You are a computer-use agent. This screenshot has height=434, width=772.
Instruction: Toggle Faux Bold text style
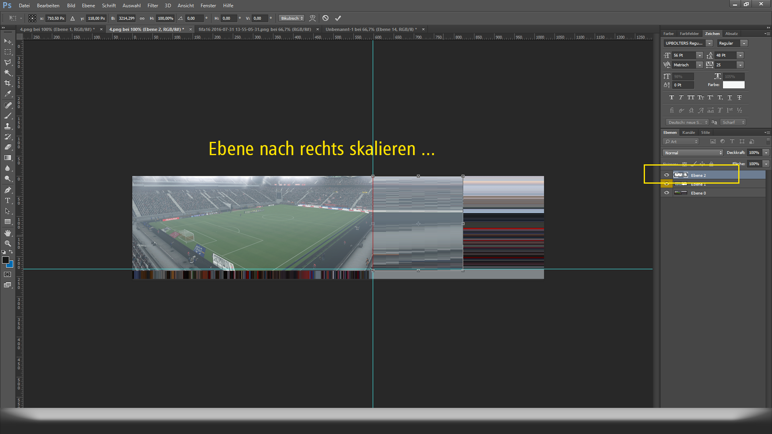[x=671, y=97]
